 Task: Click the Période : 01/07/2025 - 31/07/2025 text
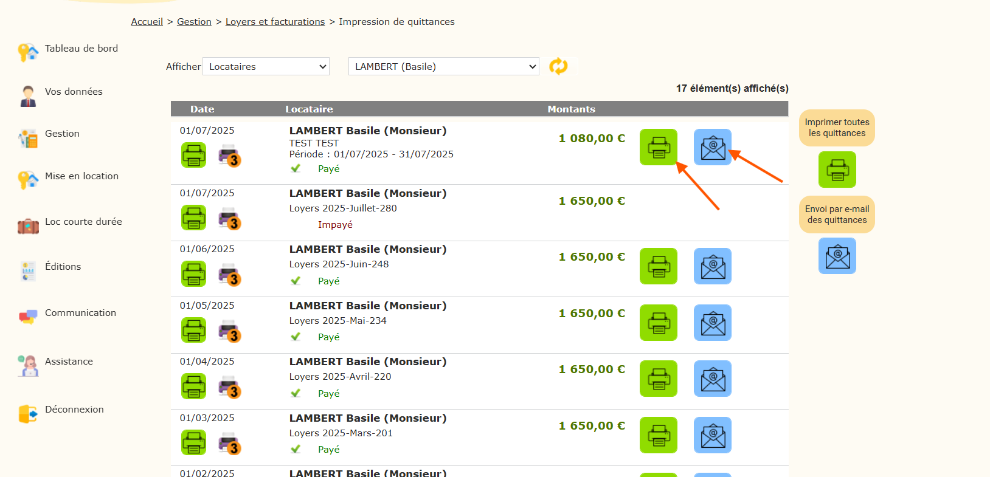coord(372,154)
